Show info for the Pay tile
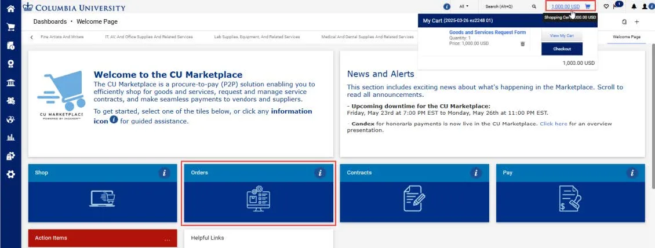This screenshot has width=655, height=248. click(632, 173)
